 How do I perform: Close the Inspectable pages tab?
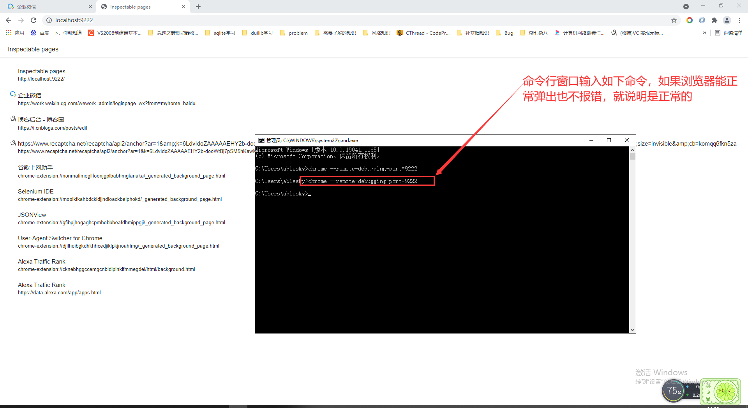click(183, 7)
